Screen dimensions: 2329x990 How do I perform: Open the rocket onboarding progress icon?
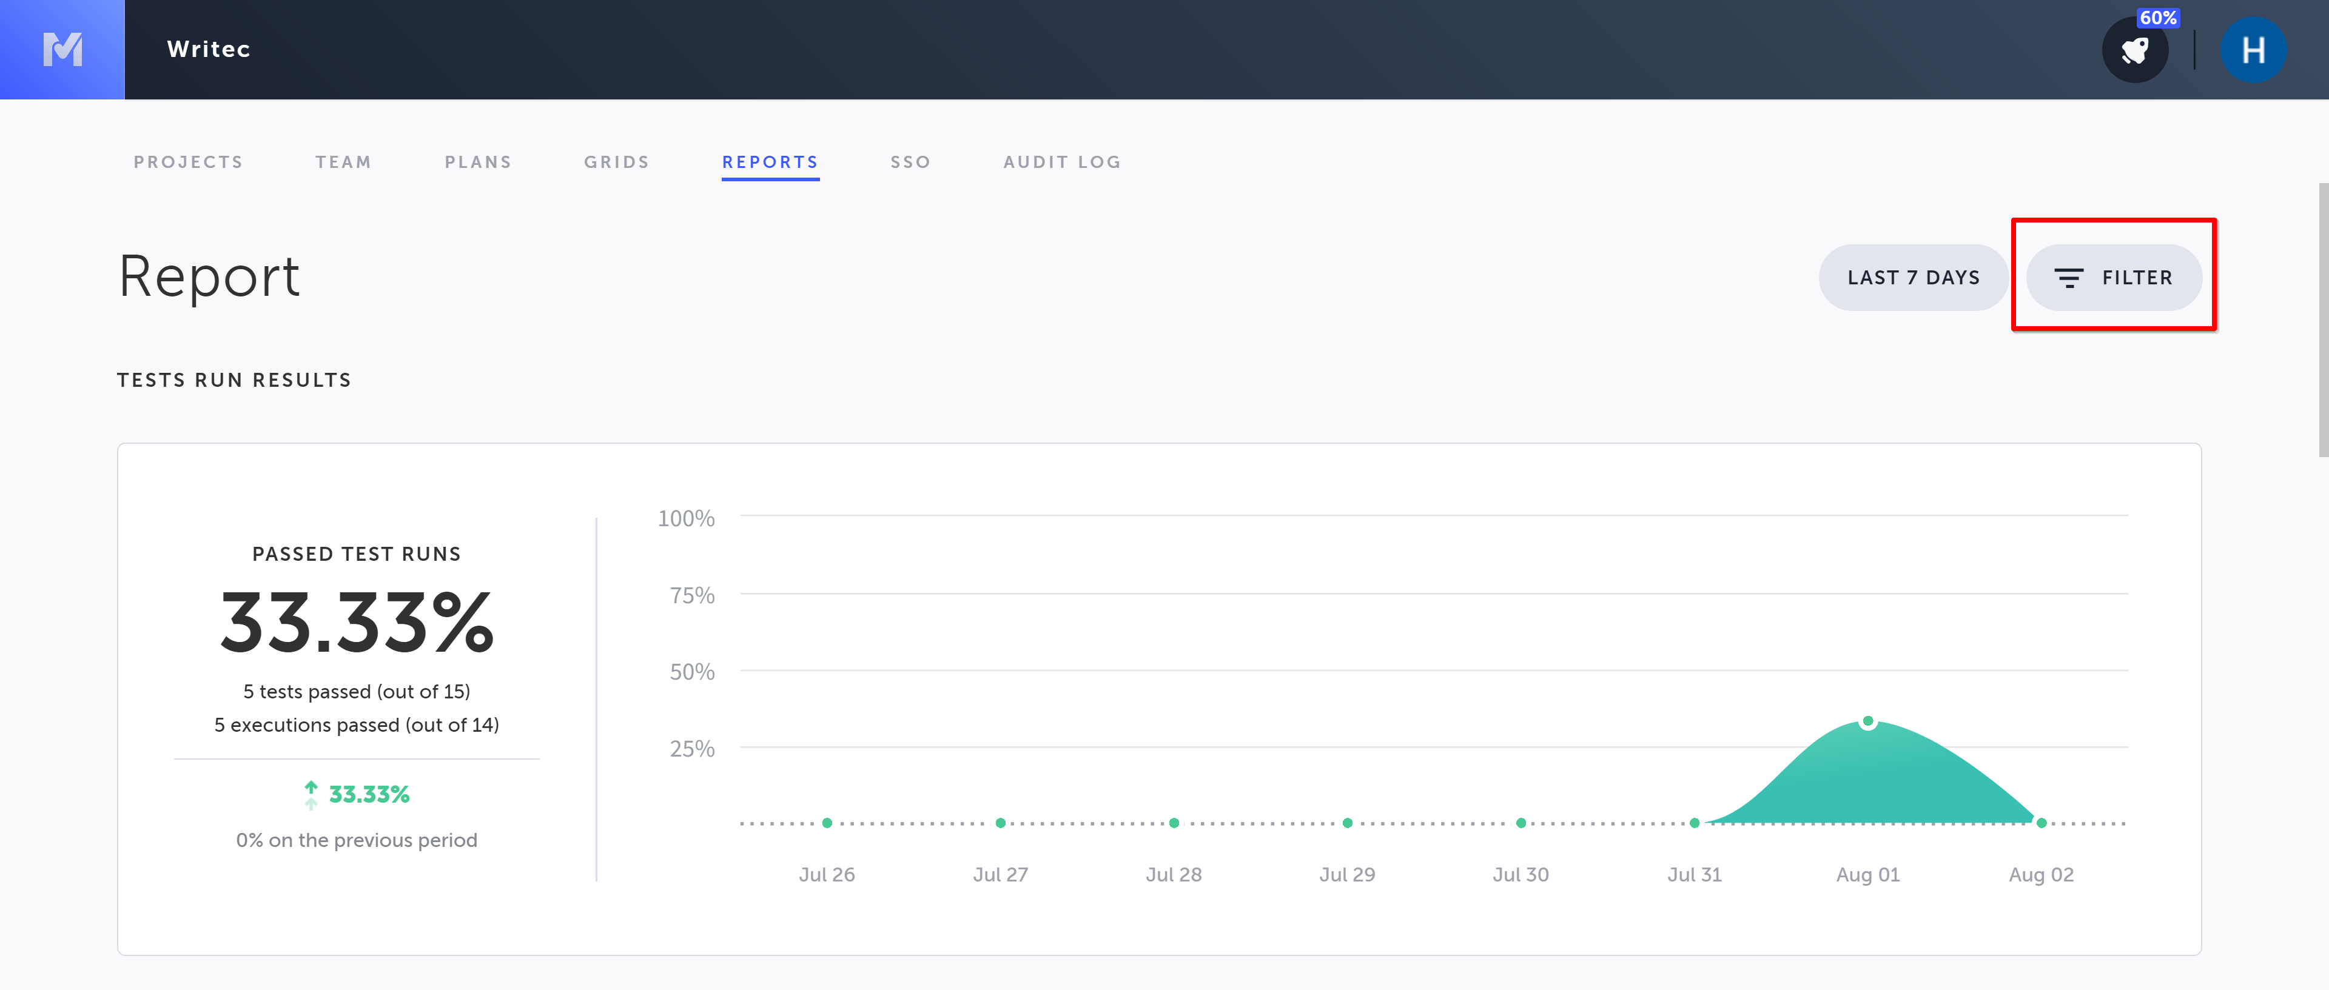coord(2135,51)
